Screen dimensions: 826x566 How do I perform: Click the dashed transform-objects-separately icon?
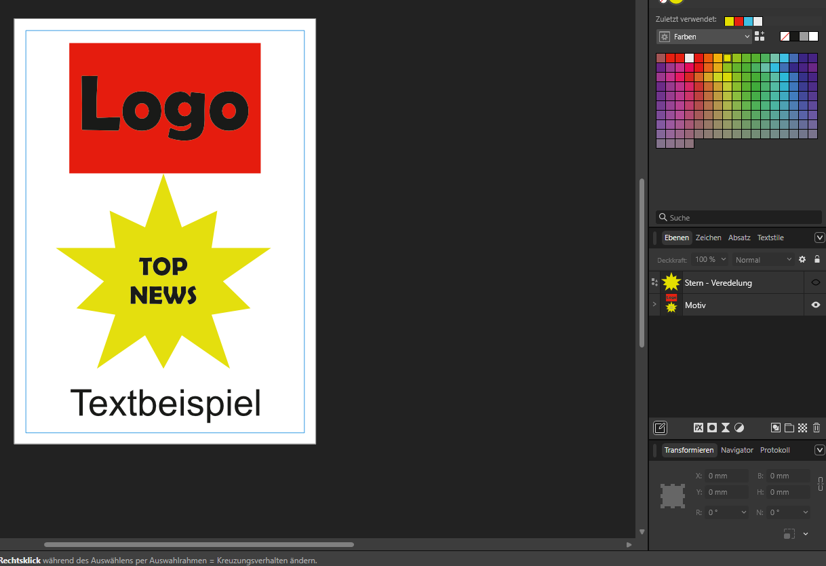tap(789, 534)
